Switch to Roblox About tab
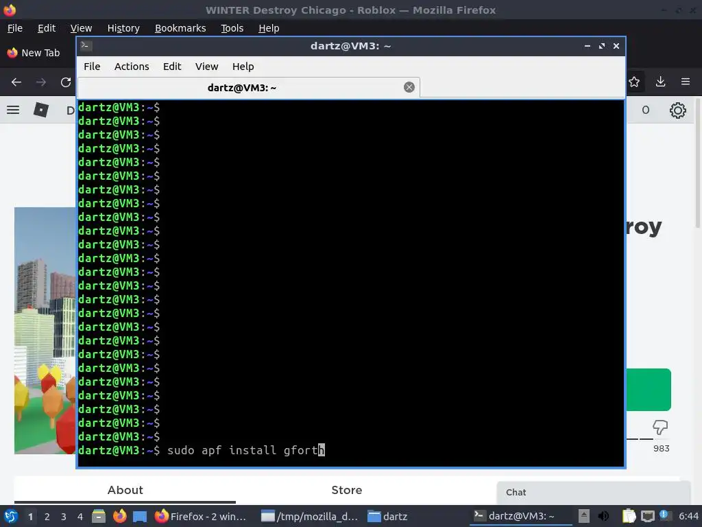The image size is (702, 527). 125,490
